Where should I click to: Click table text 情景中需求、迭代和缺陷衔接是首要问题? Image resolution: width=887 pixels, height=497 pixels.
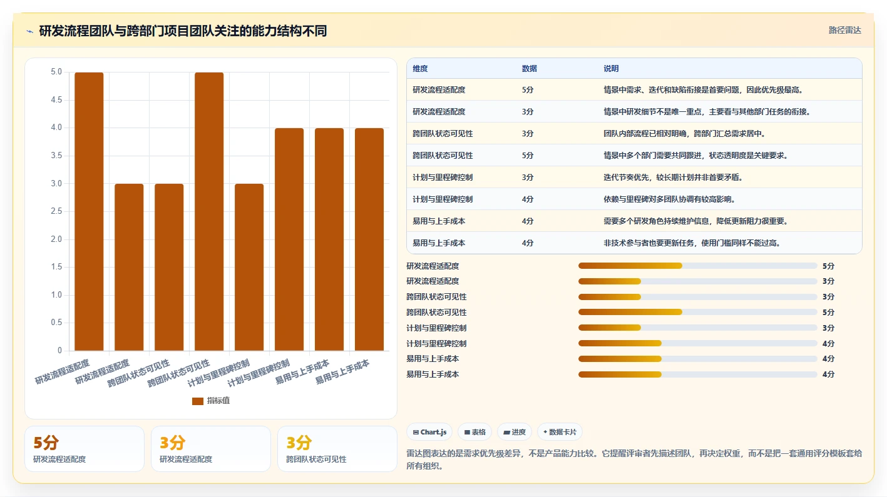[670, 90]
